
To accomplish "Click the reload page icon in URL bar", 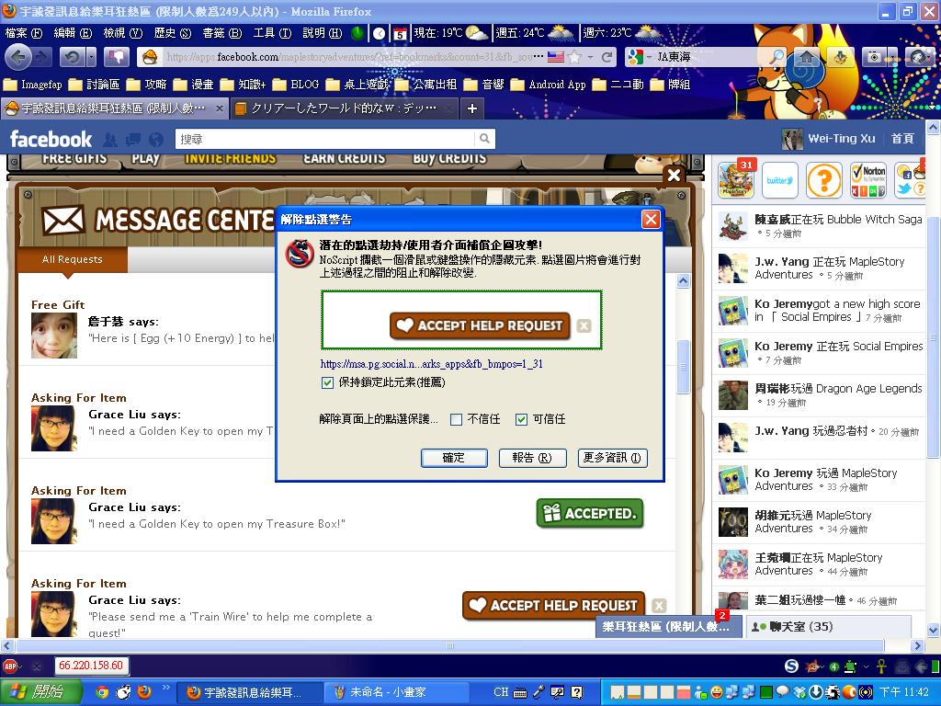I will [607, 57].
